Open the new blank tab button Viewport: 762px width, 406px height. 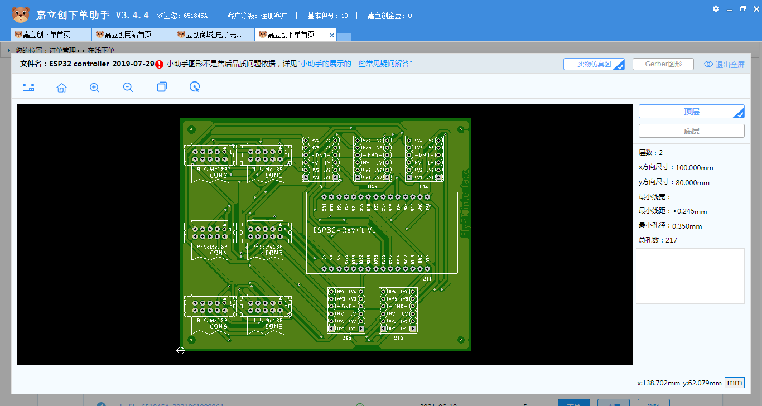344,37
